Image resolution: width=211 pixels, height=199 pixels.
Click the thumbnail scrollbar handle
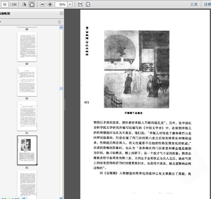[61, 88]
